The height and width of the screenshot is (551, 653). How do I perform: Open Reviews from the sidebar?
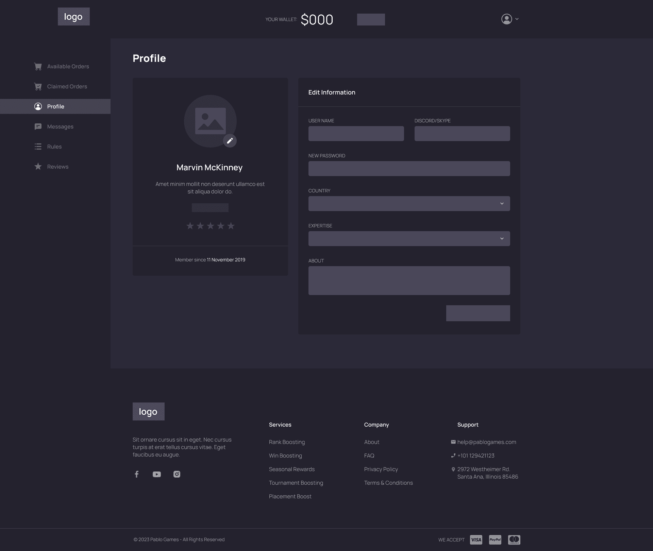57,167
